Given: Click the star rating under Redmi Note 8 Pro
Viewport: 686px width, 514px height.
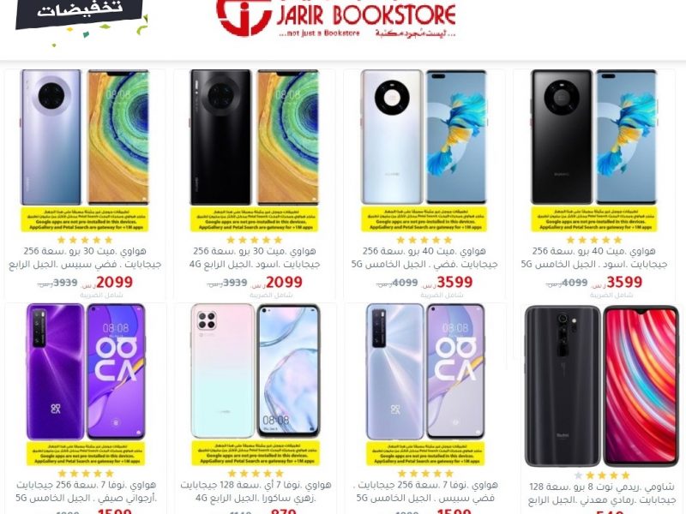Looking at the screenshot, I should click(602, 475).
